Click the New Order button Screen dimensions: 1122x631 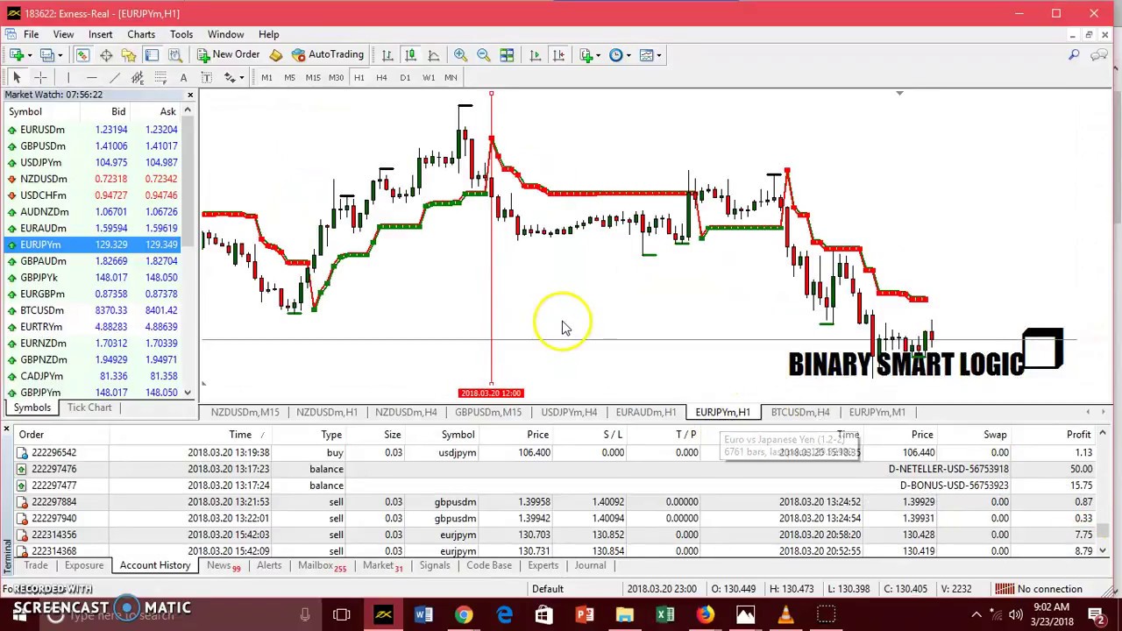click(228, 55)
